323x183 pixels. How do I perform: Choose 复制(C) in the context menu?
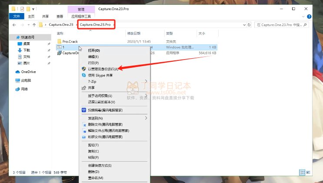point(93,151)
